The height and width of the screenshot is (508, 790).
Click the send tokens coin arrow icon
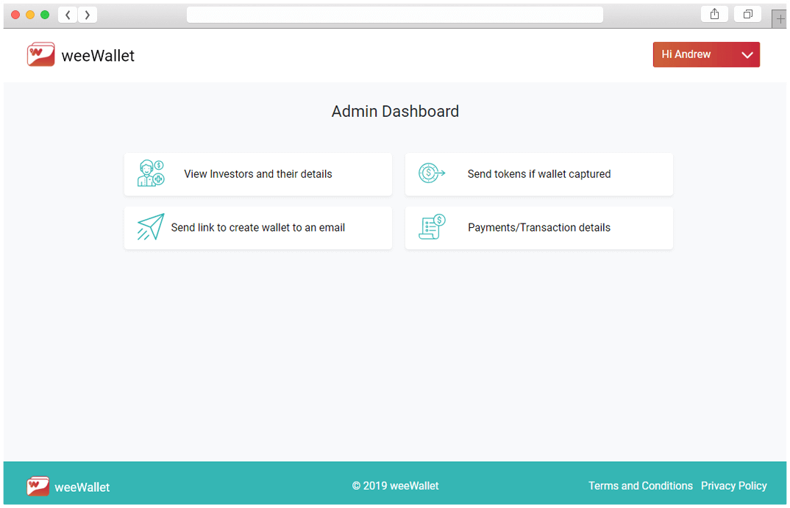(432, 173)
